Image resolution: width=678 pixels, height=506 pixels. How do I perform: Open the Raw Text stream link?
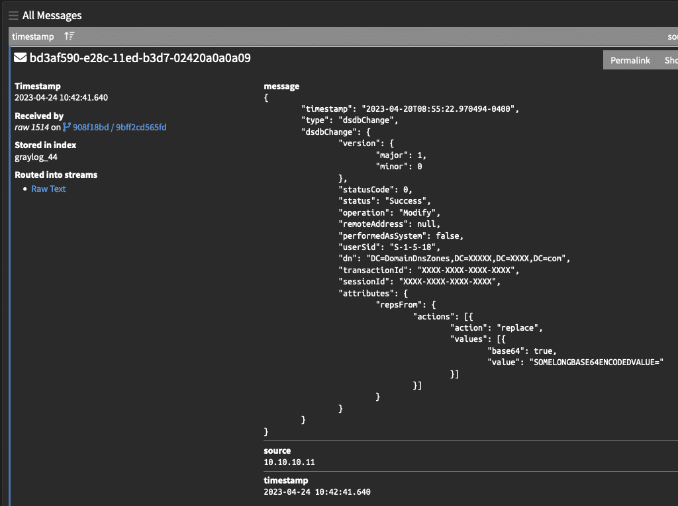pos(48,189)
